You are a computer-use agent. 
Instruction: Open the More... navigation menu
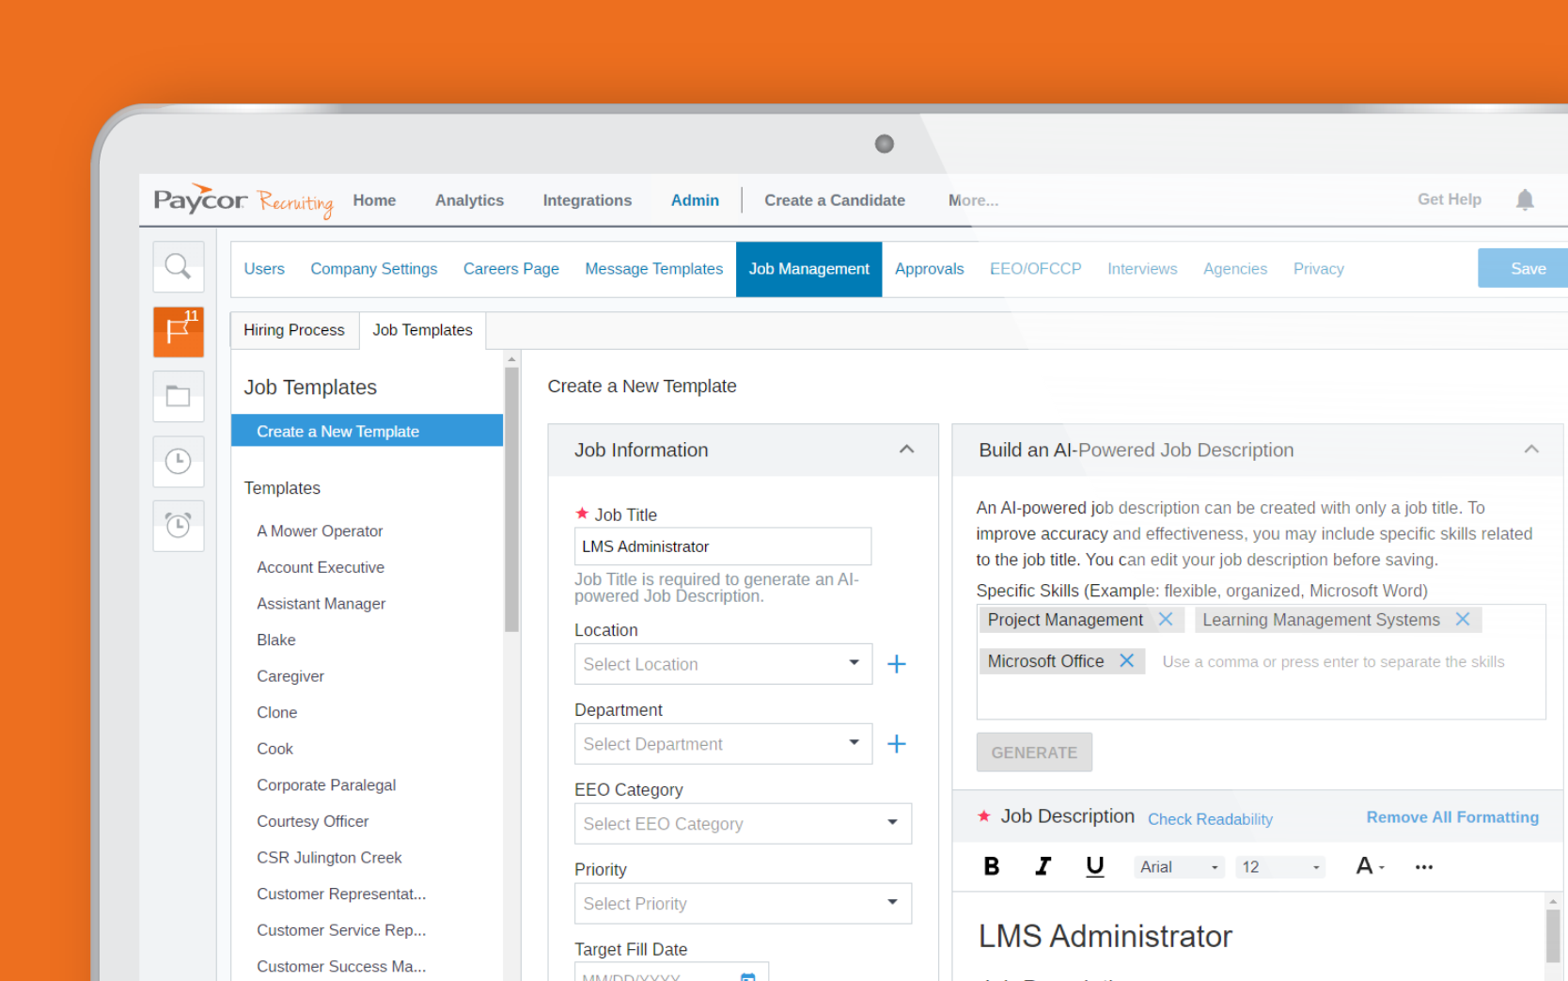coord(973,200)
